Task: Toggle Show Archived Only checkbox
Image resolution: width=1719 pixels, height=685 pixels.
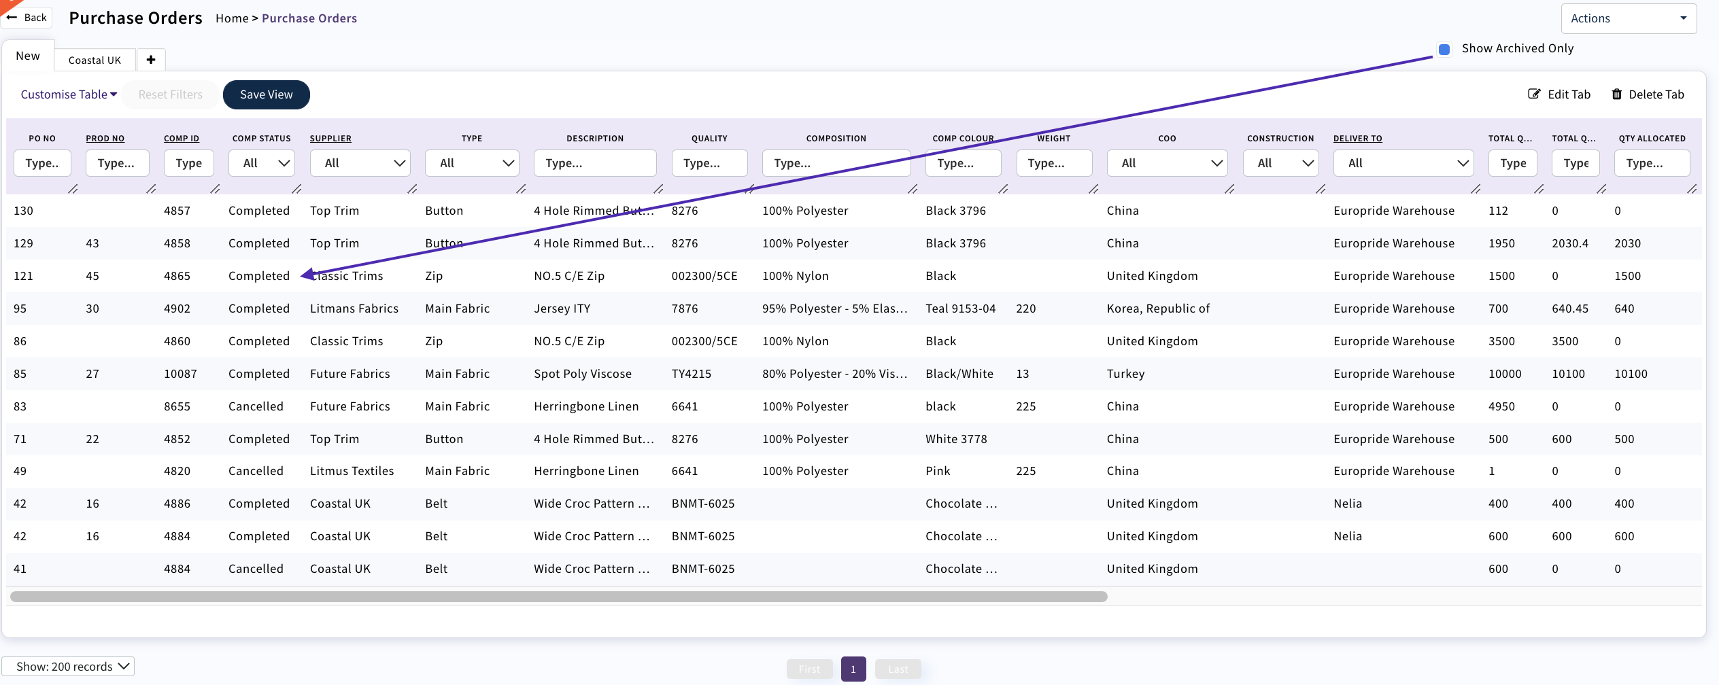Action: click(1444, 49)
